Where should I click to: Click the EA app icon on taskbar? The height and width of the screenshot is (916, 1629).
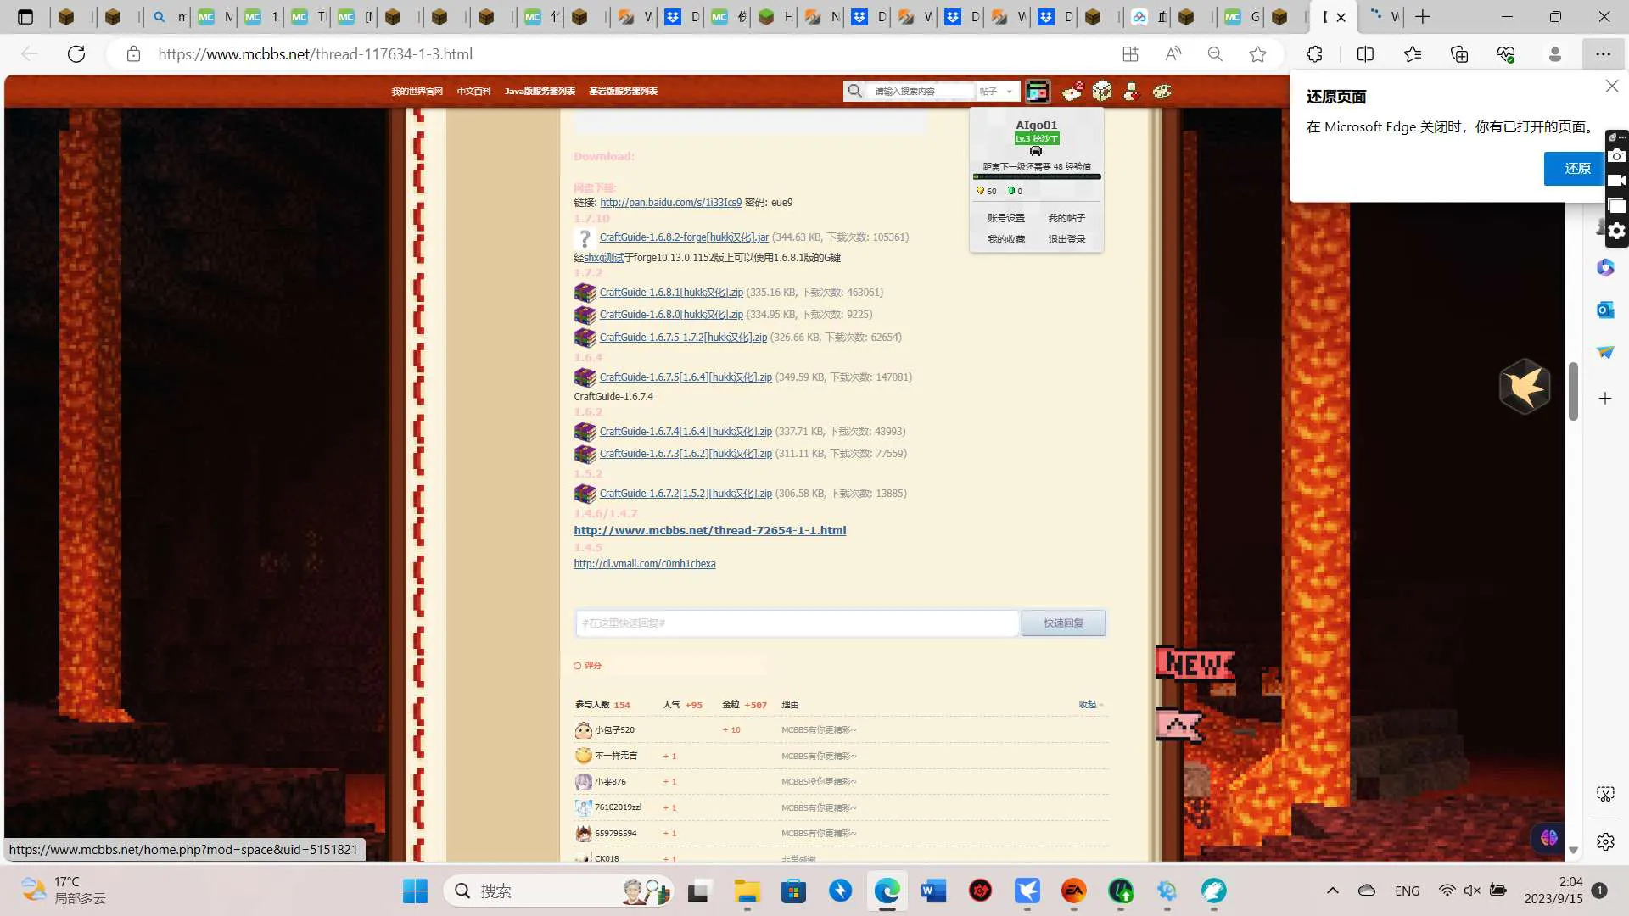tap(1074, 891)
